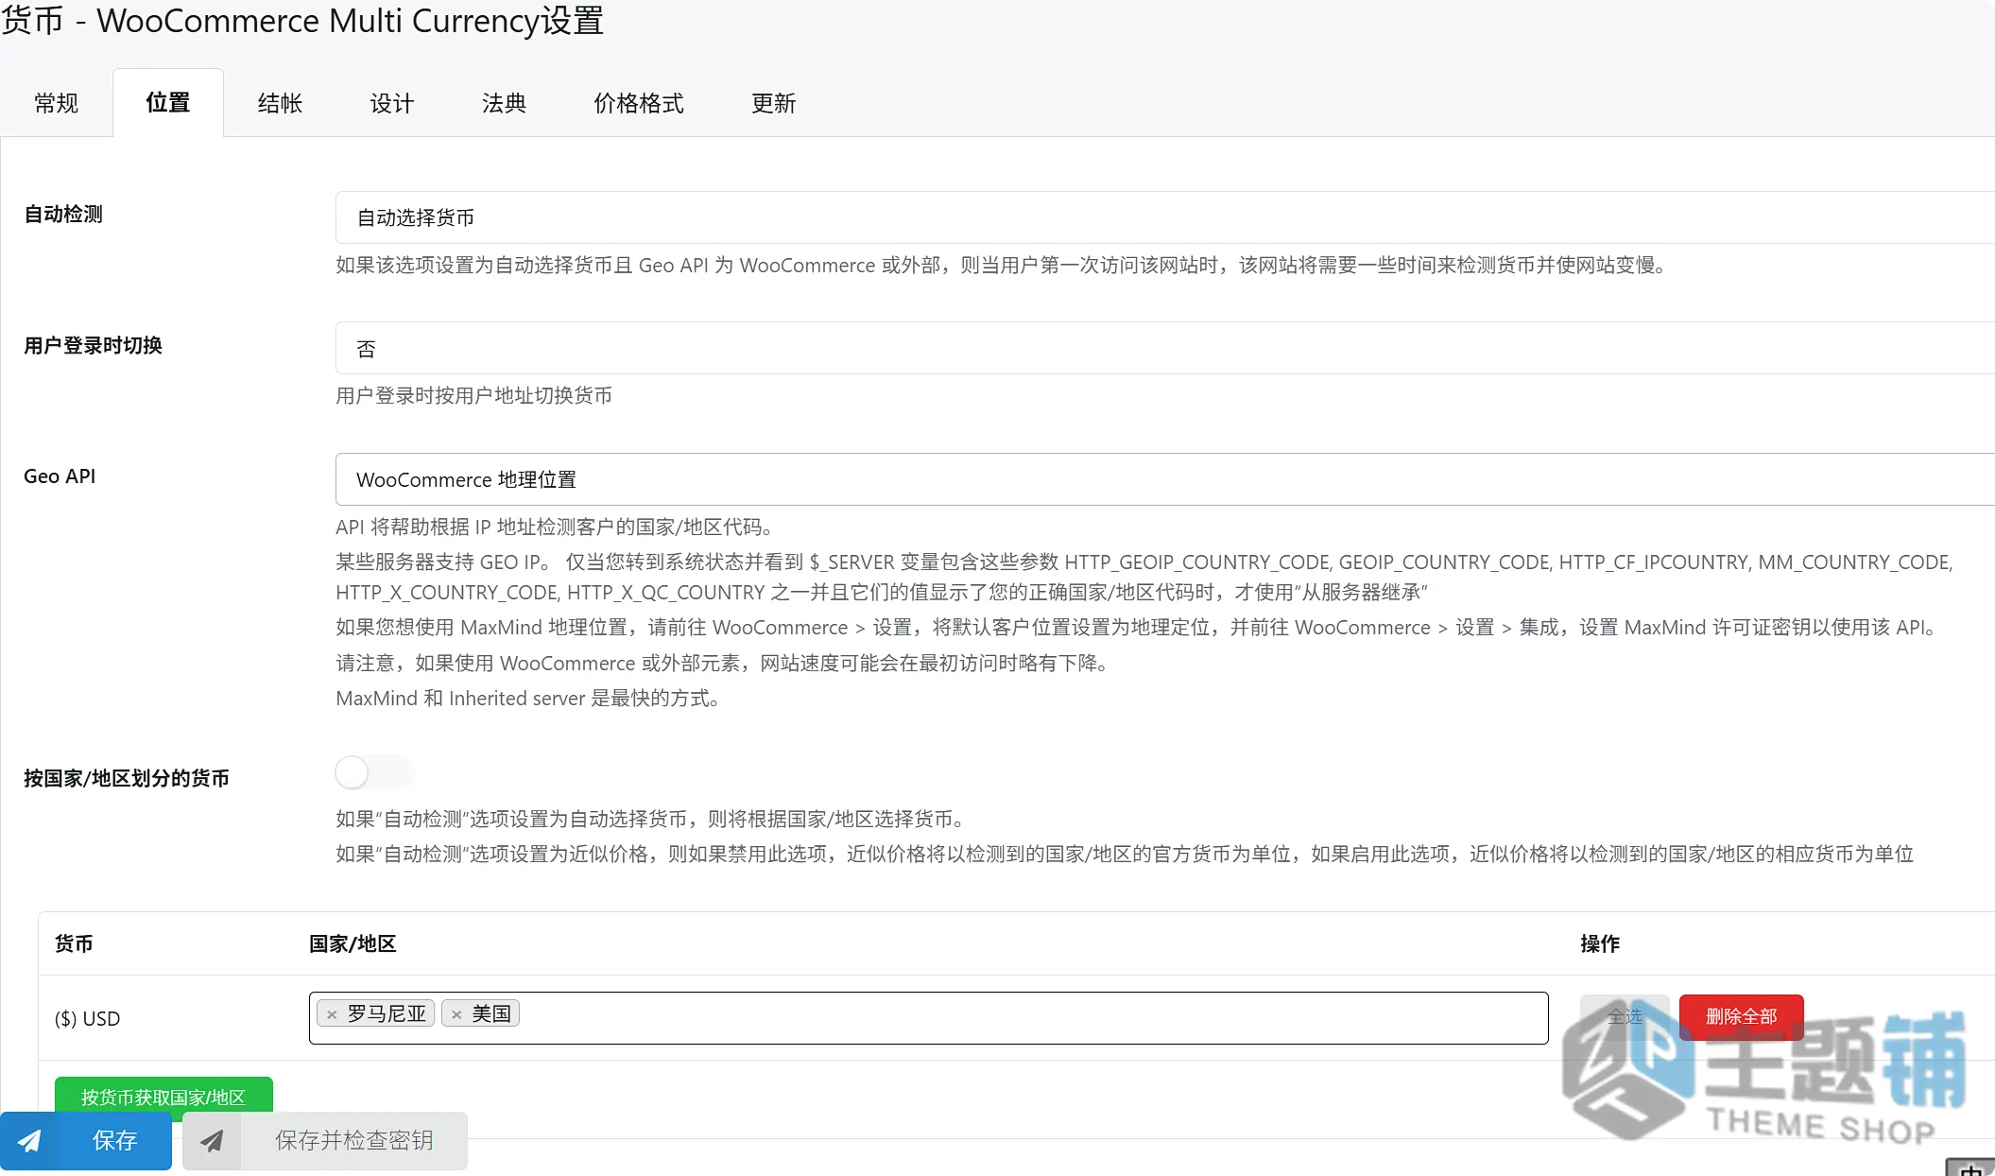Open the 法典 tab
1995x1176 pixels.
click(x=504, y=103)
